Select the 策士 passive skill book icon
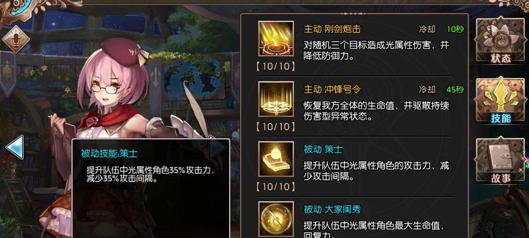529x238 pixels. pos(276,159)
